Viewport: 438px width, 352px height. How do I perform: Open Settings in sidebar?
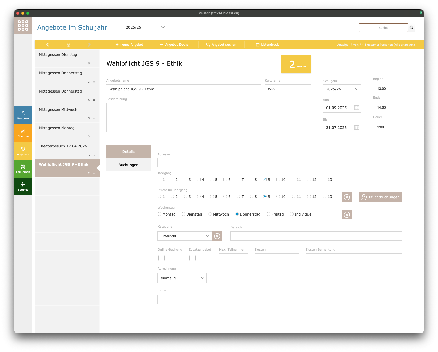[23, 187]
